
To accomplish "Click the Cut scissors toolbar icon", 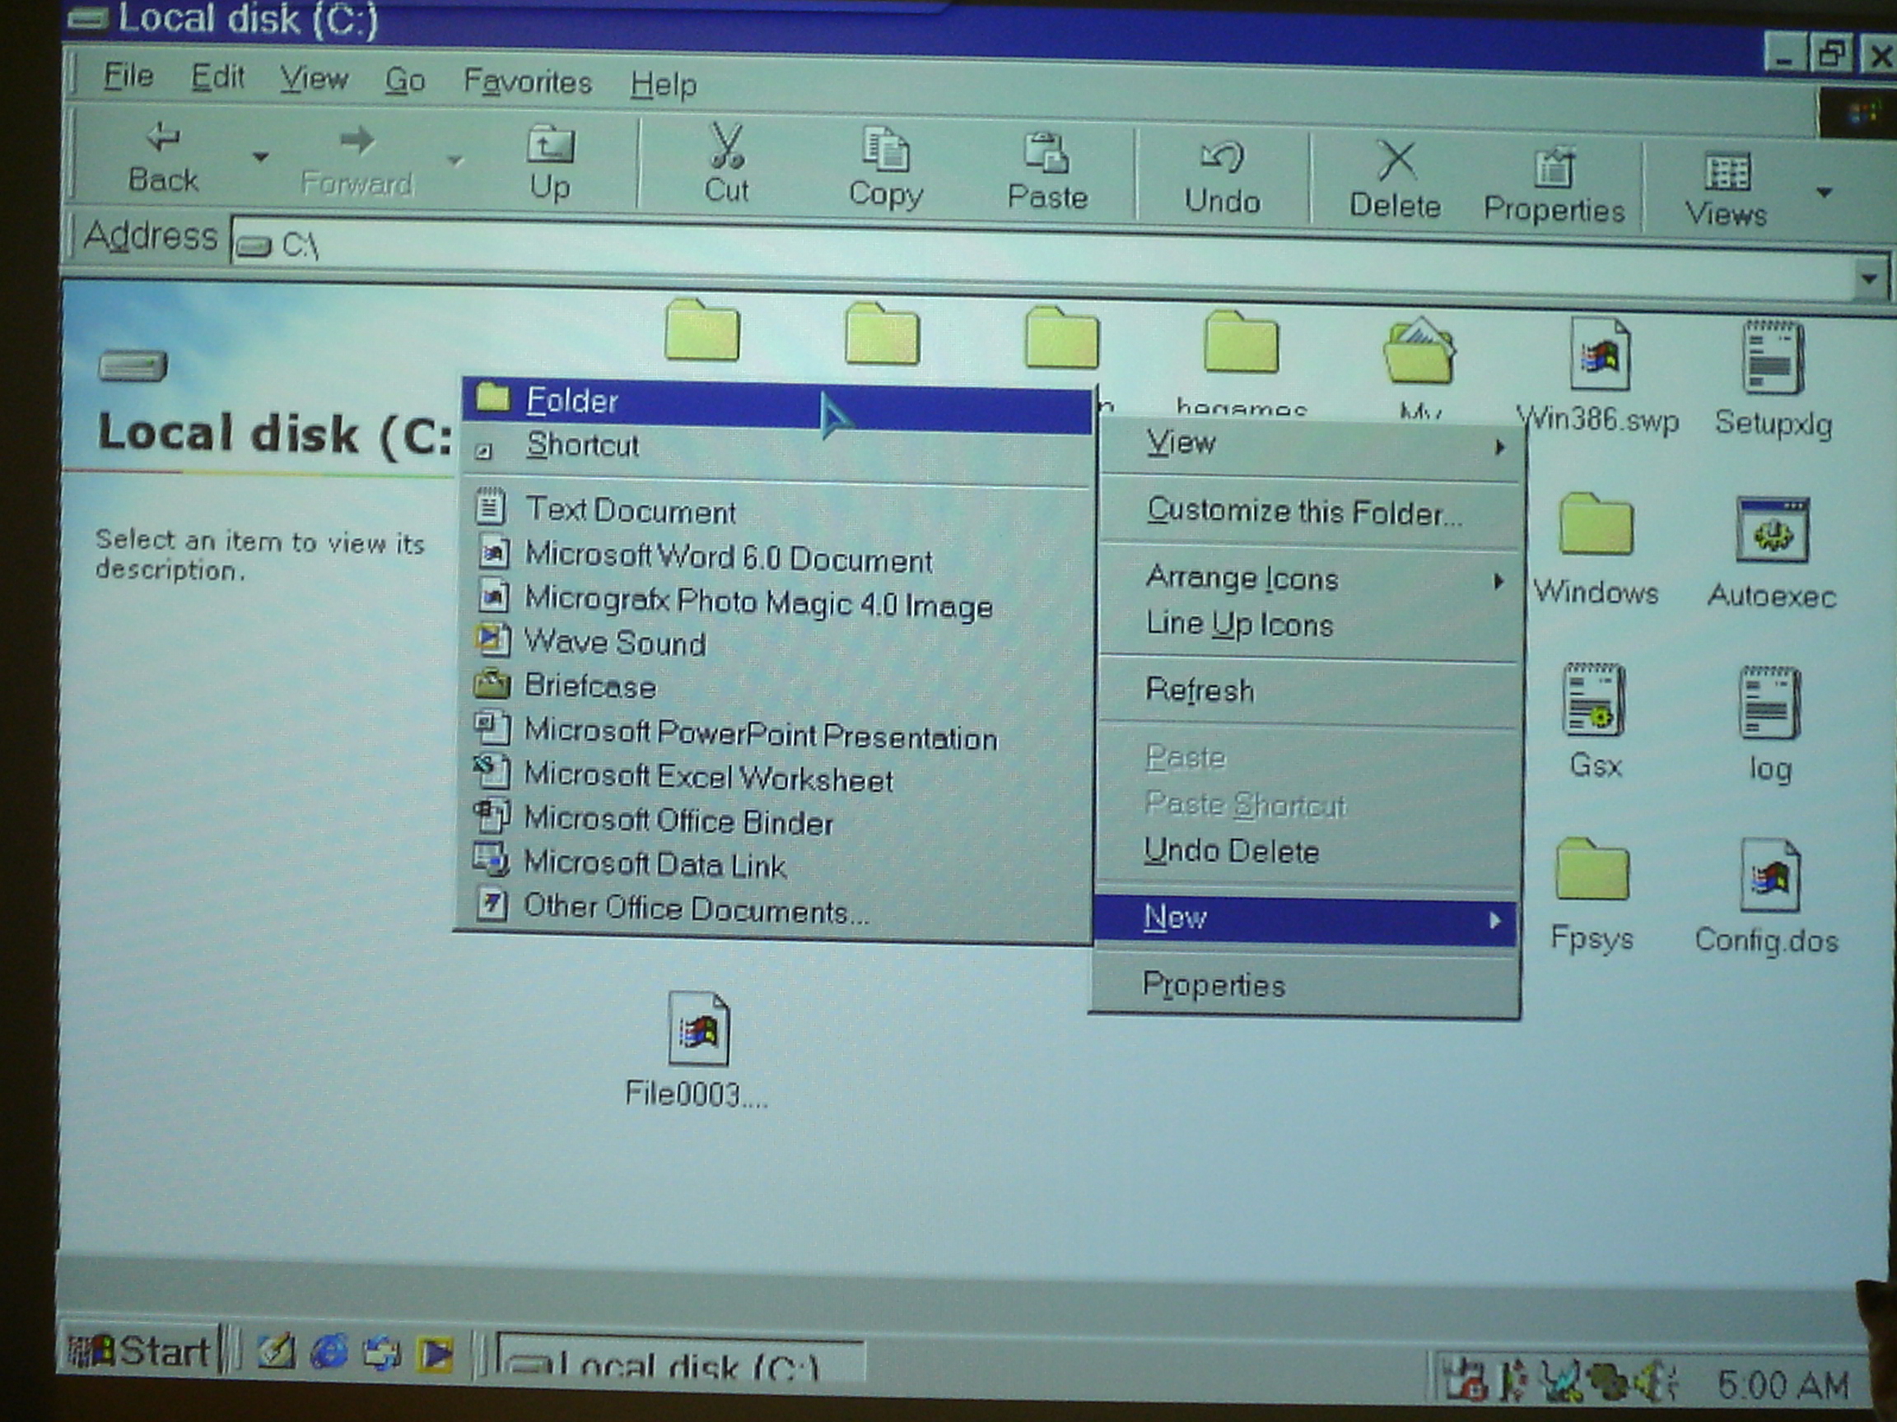I will pos(726,146).
